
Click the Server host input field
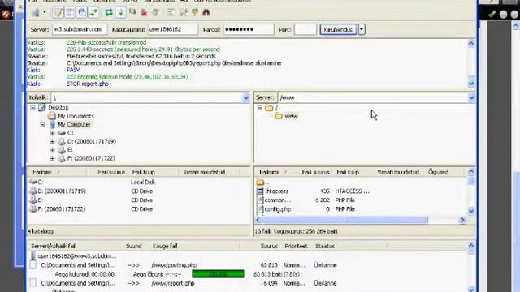click(80, 29)
